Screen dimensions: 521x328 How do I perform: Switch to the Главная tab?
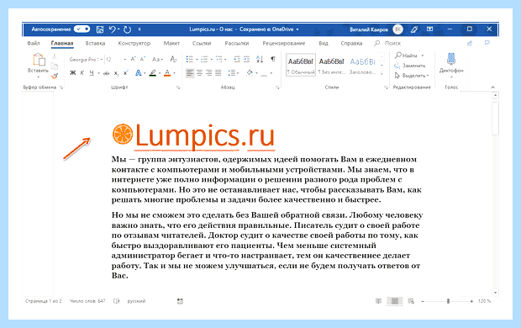(x=62, y=43)
